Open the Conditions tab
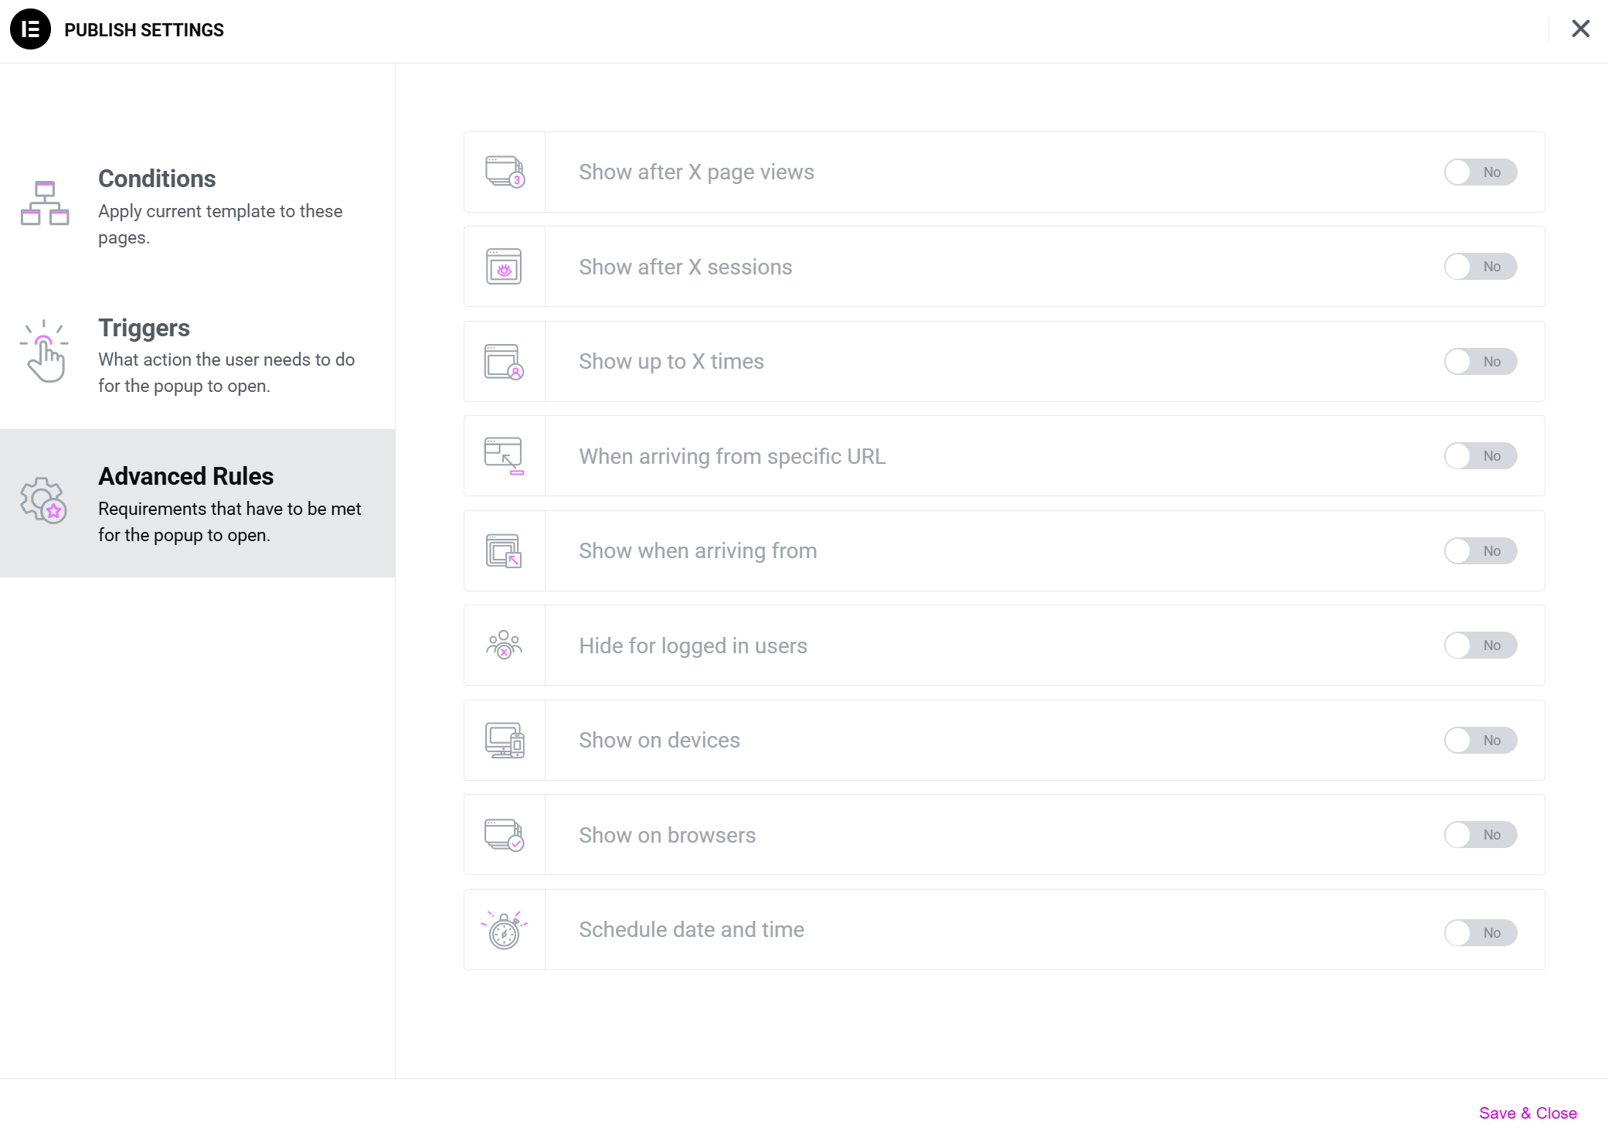Image resolution: width=1608 pixels, height=1138 pixels. (x=197, y=206)
